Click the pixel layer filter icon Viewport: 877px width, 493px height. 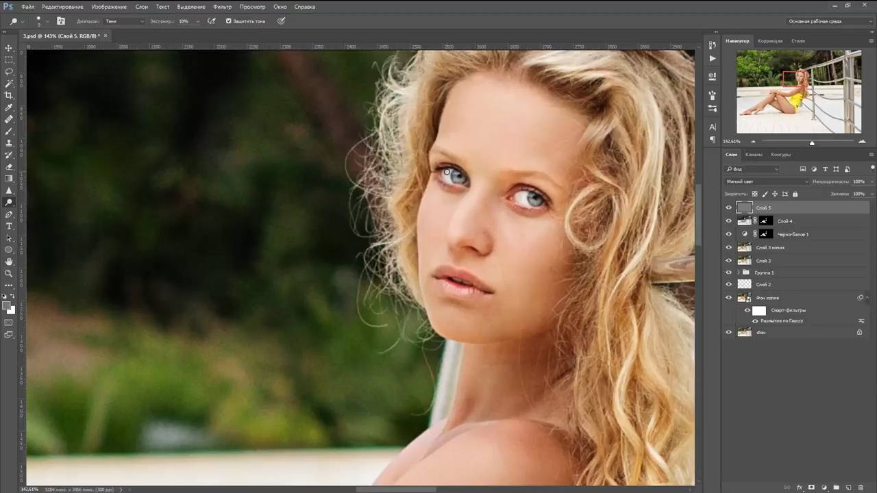coord(803,169)
